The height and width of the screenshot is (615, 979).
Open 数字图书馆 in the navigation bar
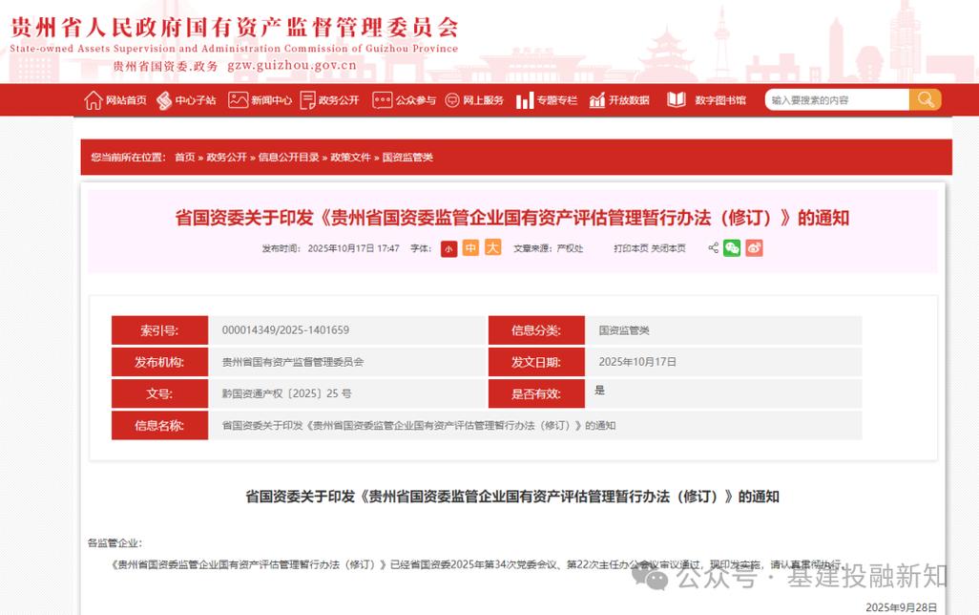(707, 100)
